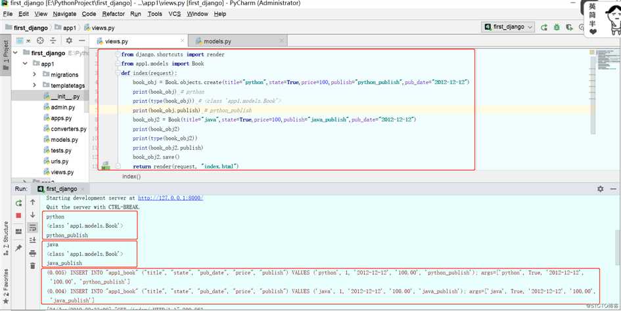This screenshot has width=621, height=311.
Task: Restore layout icon in Run panel
Action: pos(18,232)
